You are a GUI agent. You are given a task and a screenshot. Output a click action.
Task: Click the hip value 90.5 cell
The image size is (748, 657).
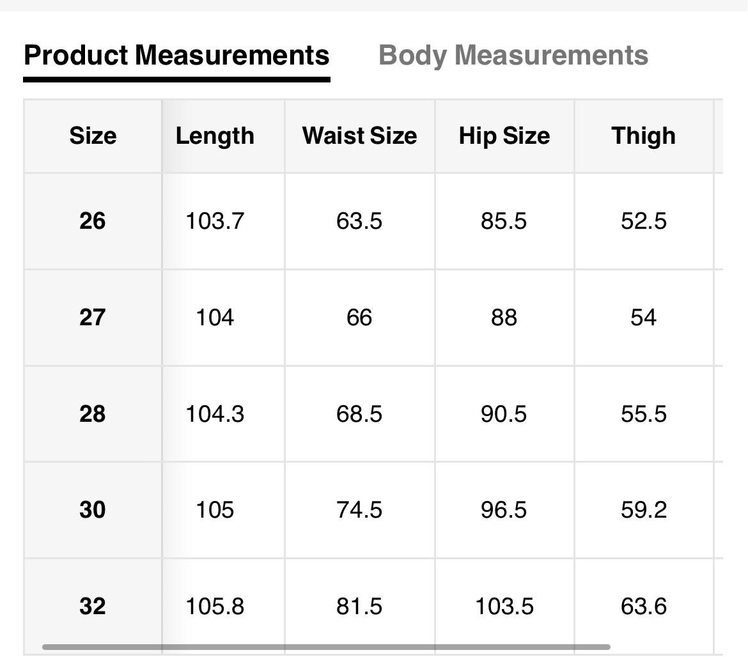click(504, 414)
